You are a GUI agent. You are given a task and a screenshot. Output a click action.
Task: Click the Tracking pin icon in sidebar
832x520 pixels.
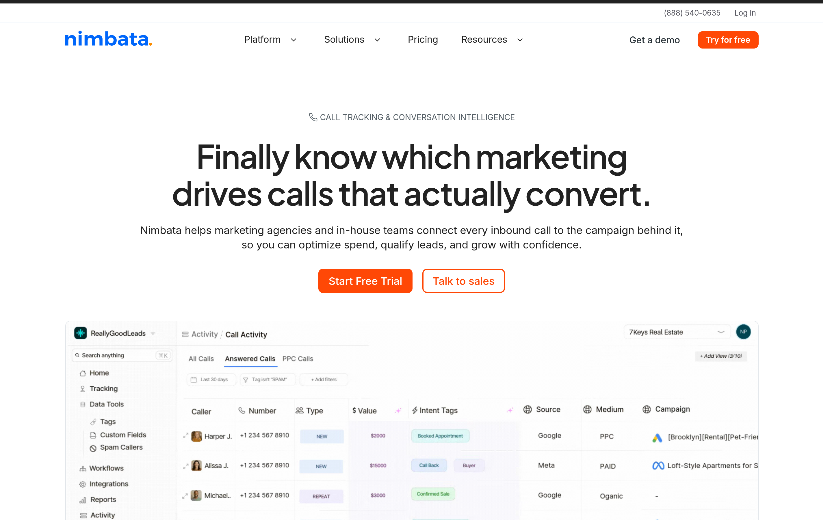coord(83,389)
